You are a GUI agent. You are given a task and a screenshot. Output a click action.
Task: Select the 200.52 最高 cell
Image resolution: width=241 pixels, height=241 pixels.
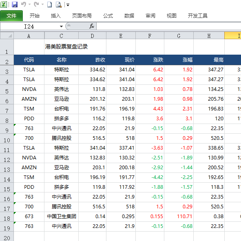[209, 168]
